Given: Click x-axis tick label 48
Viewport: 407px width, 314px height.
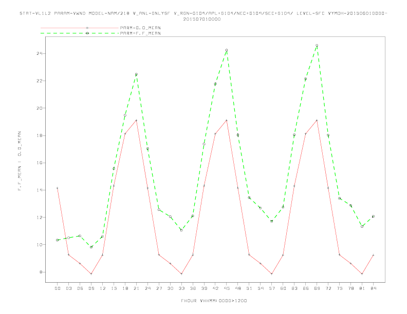Looking at the screenshot, I should [x=238, y=288].
